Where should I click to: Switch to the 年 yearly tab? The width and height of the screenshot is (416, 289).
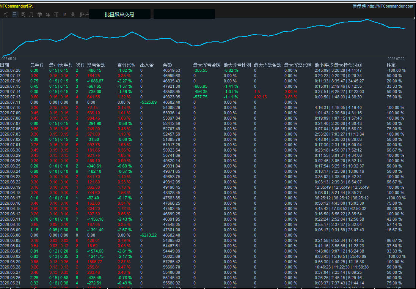[x=48, y=14]
